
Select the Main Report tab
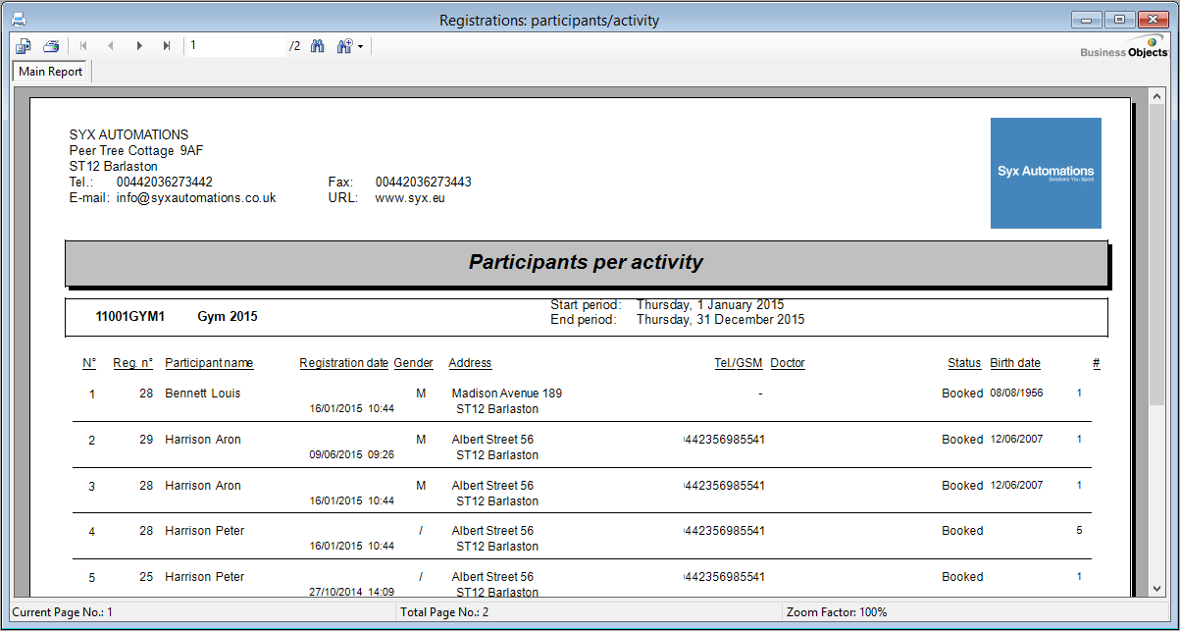pyautogui.click(x=51, y=72)
